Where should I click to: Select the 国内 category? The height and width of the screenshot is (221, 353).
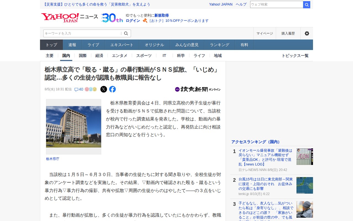(66, 56)
